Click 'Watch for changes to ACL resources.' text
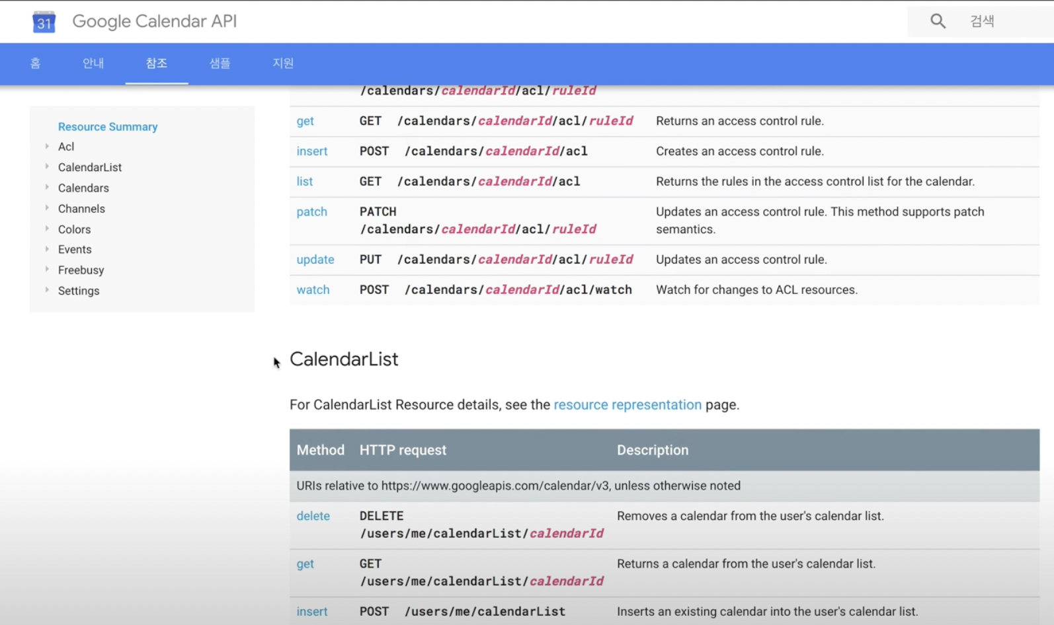Screen dimensions: 1054x625 756,290
